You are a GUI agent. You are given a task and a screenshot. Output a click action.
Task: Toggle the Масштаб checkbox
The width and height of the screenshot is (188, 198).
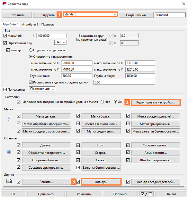coord(5,36)
